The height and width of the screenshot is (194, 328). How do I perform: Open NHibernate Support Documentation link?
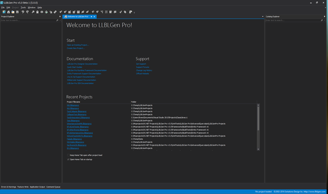pyautogui.click(x=81, y=80)
